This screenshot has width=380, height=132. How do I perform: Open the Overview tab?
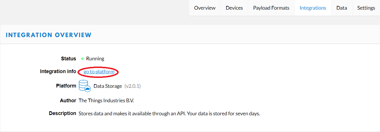coord(205,8)
